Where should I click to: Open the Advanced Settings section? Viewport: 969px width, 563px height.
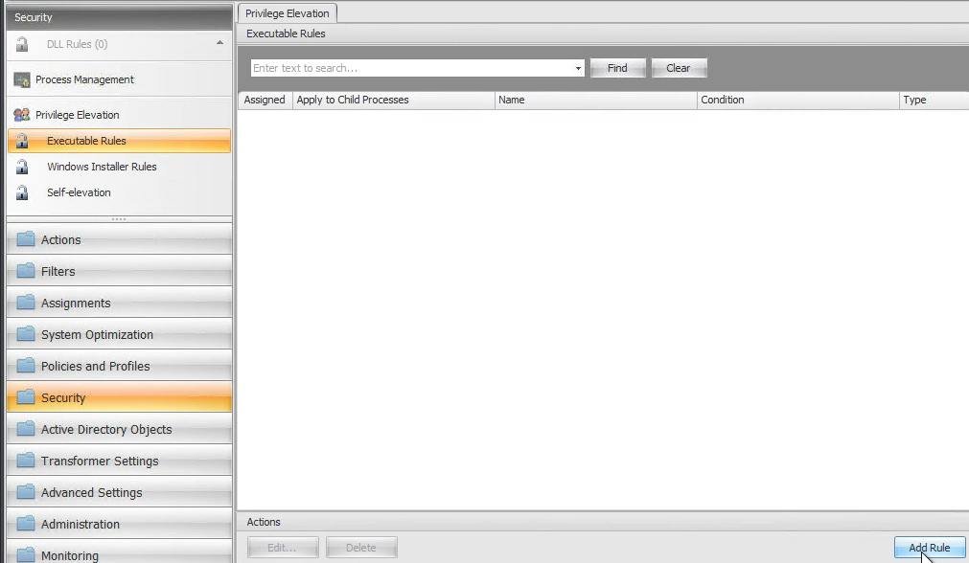point(119,492)
